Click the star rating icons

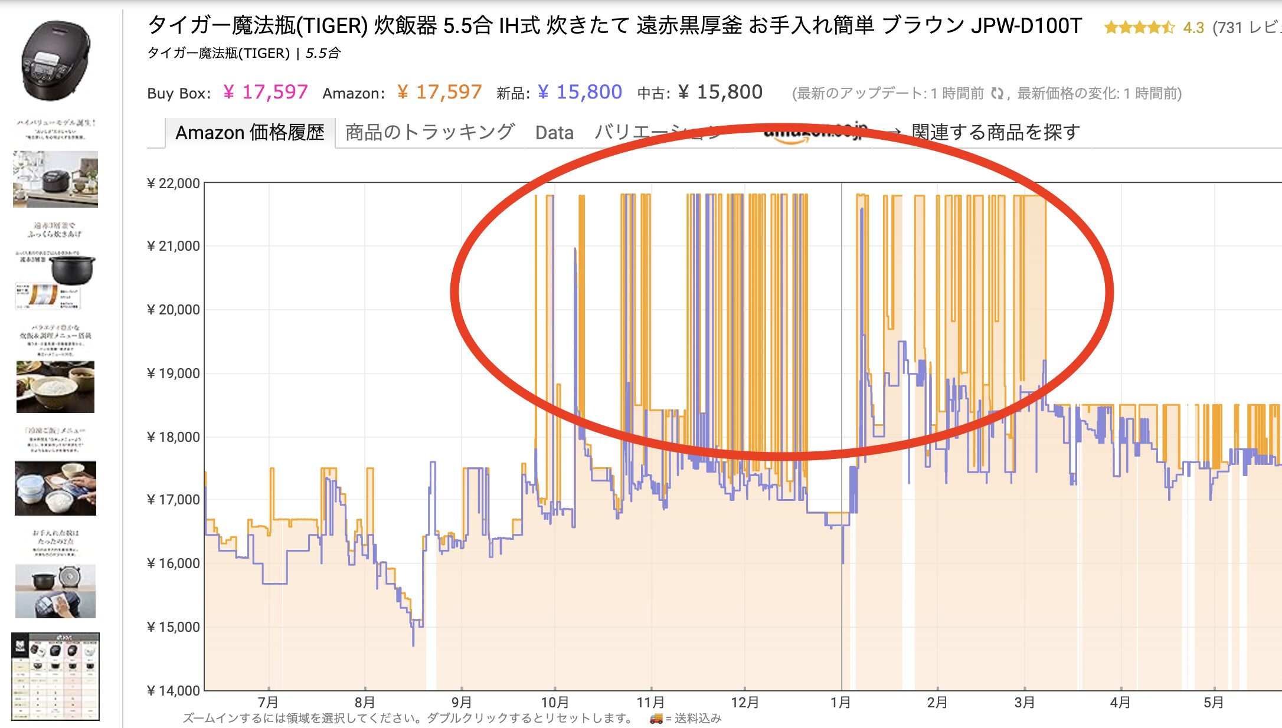pos(1139,27)
